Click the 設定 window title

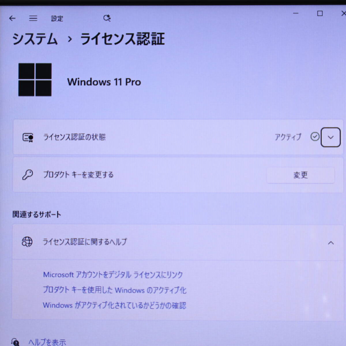tap(57, 19)
